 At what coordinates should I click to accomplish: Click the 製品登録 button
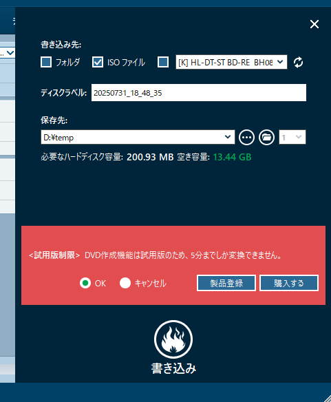226,283
